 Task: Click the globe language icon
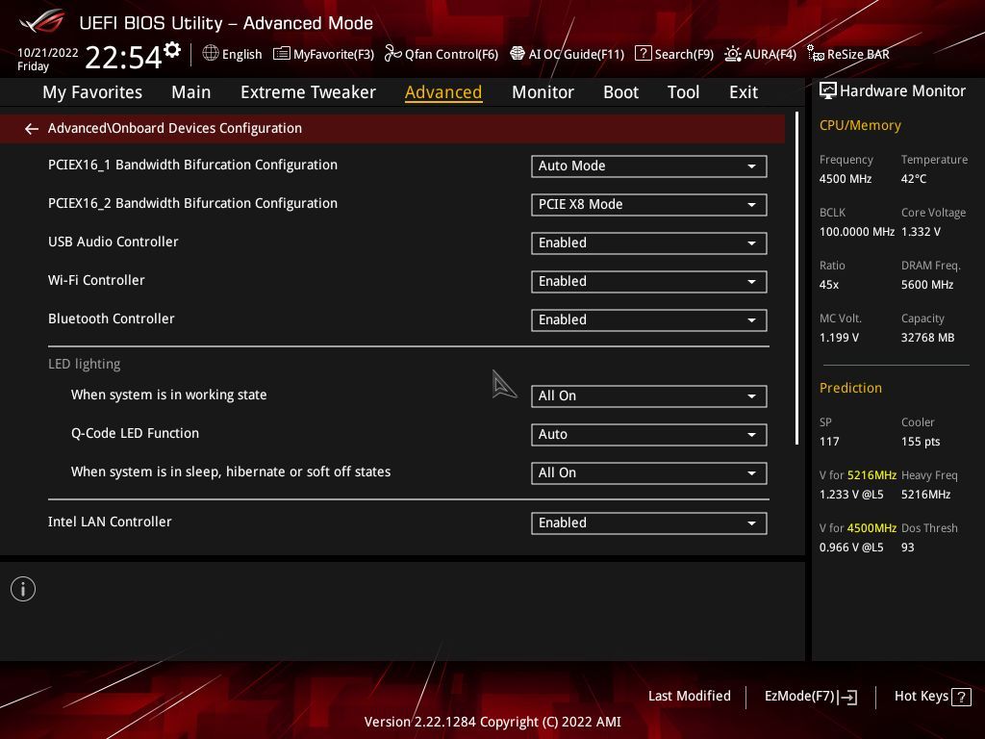pos(211,54)
